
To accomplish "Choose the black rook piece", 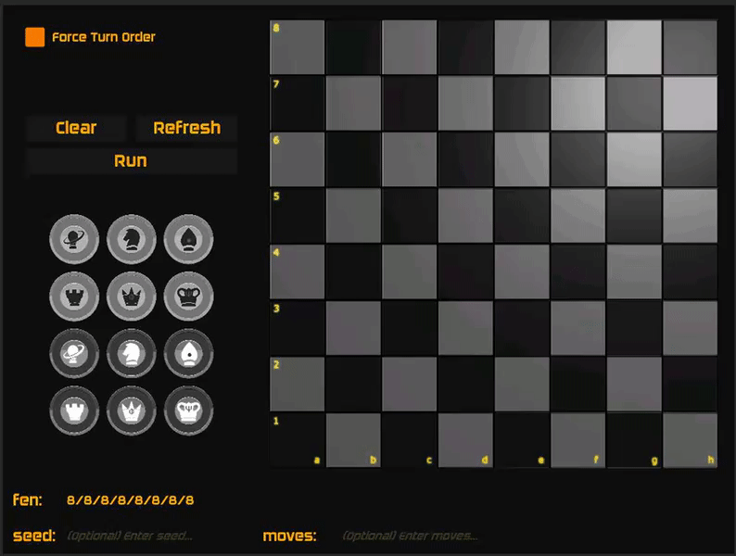I will coord(73,296).
